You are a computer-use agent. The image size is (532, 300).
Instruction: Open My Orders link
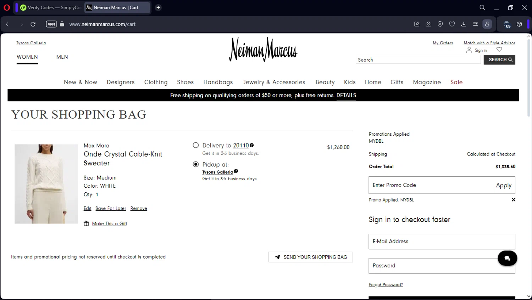tap(443, 43)
